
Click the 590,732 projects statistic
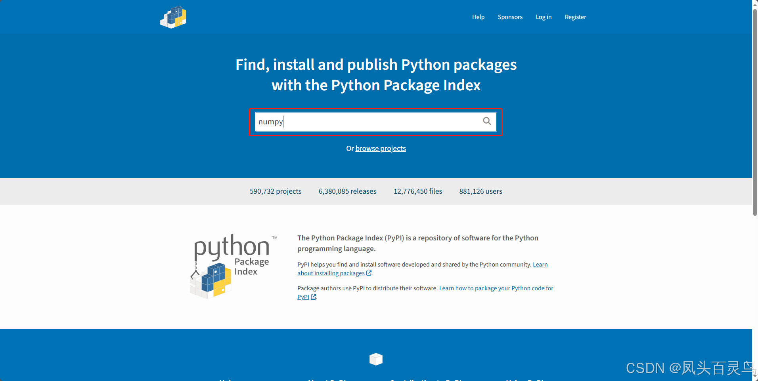pyautogui.click(x=276, y=191)
